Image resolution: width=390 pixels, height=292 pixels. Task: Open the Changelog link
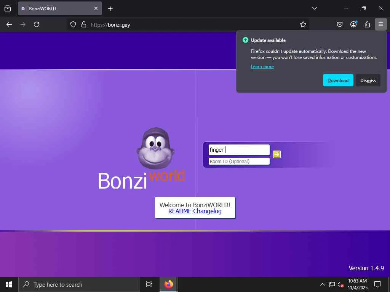pos(207,211)
